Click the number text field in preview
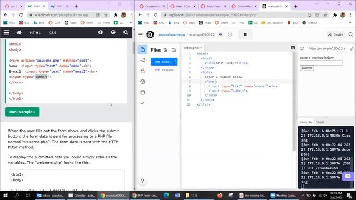 pyautogui.click(x=321, y=63)
